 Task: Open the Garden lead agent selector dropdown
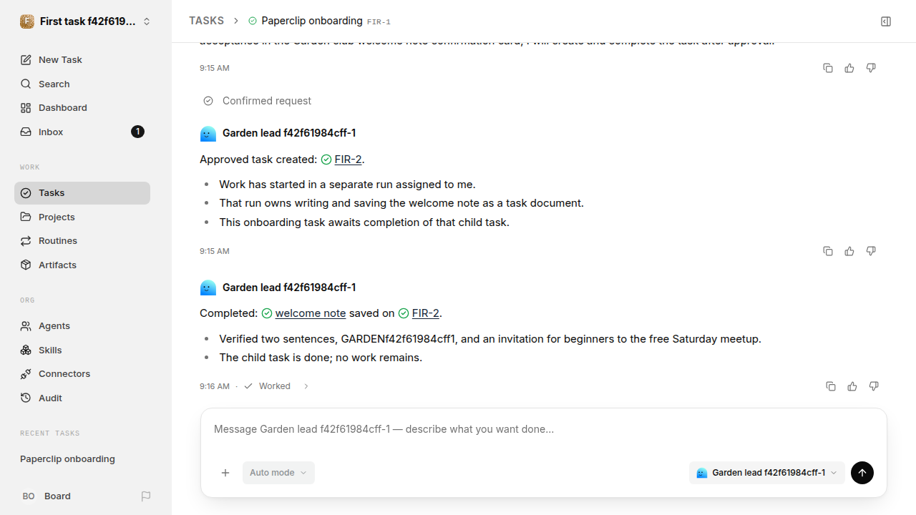pos(766,473)
